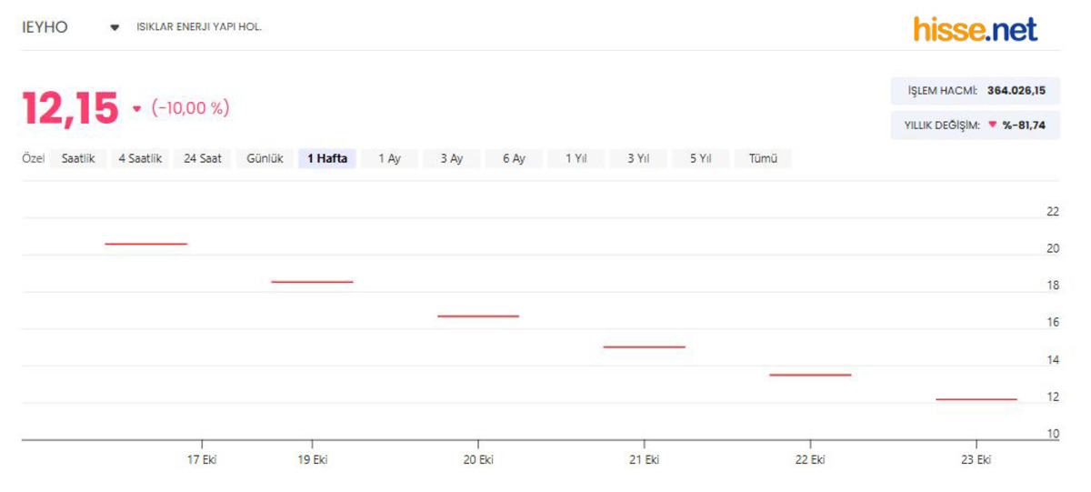Image resolution: width=1091 pixels, height=492 pixels.
Task: Show the 1 Ay chart range
Action: pyautogui.click(x=389, y=158)
